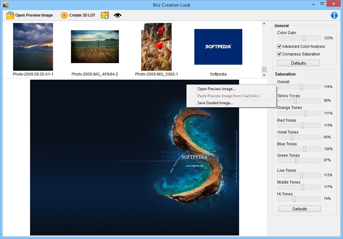
Task: Select the Photo-2009.09.20-01-1 thumbnail
Action: 33,47
